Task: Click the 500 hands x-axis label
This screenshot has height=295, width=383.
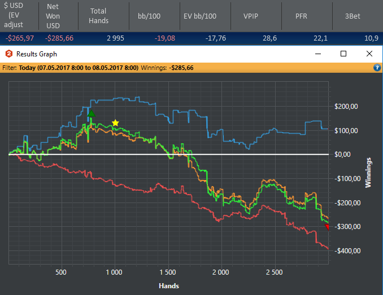Action: 61,272
